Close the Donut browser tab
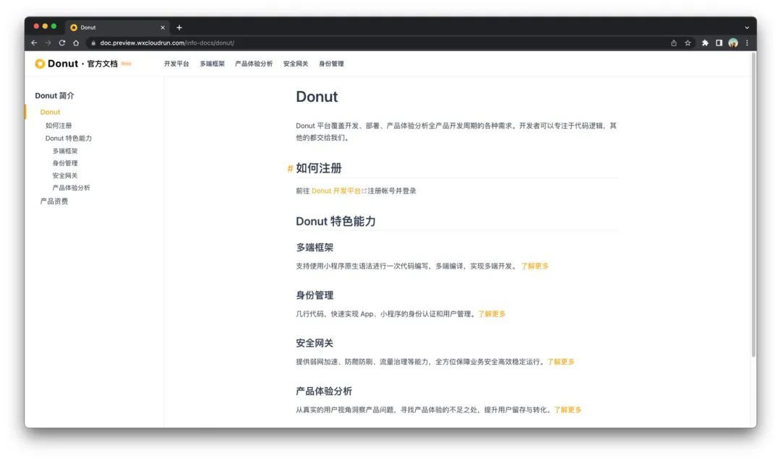This screenshot has height=460, width=781. (163, 27)
